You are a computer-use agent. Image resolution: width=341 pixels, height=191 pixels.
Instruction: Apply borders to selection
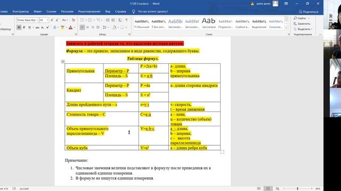(x=123, y=27)
